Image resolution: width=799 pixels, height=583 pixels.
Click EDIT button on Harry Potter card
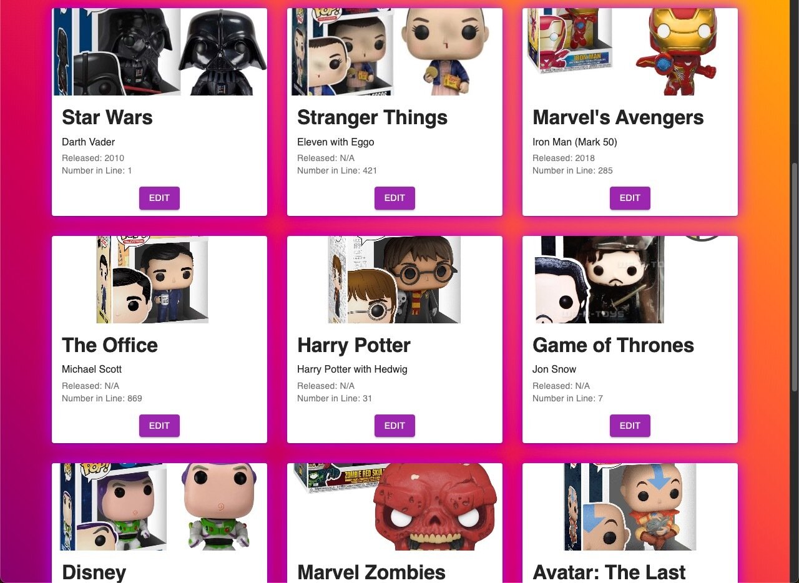click(395, 426)
